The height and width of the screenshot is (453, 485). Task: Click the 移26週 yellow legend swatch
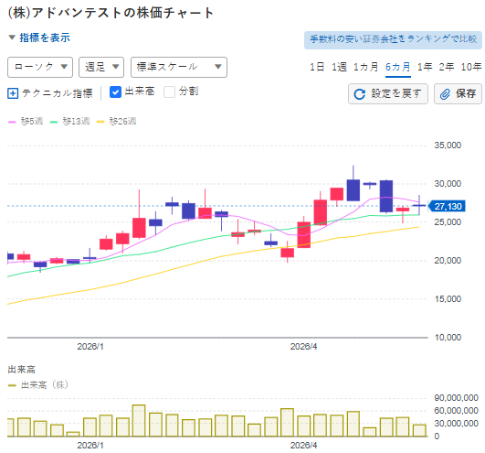[100, 122]
